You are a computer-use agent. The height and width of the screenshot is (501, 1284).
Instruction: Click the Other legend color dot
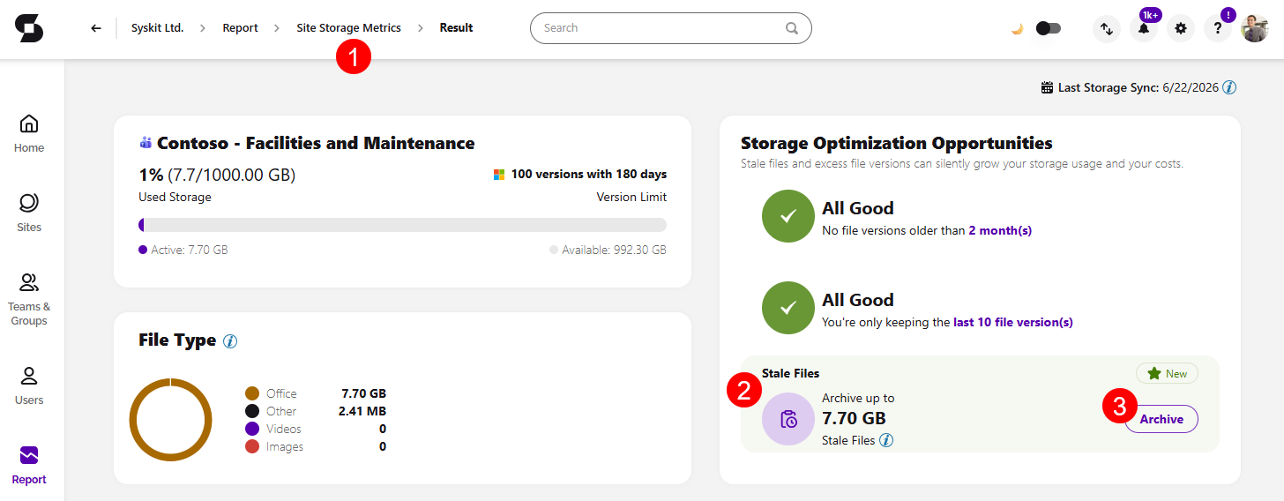click(252, 411)
